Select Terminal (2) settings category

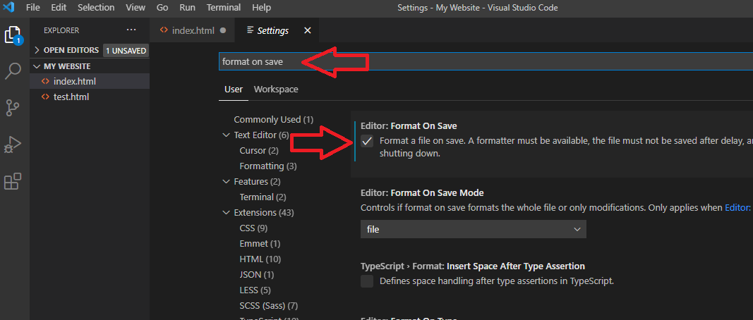(263, 197)
